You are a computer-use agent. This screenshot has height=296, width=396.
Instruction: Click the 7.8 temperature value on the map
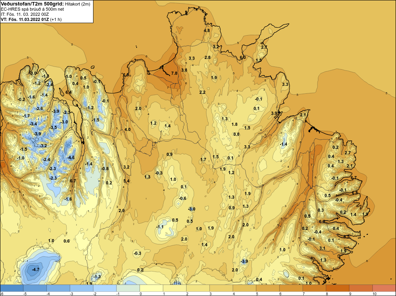click(x=174, y=73)
